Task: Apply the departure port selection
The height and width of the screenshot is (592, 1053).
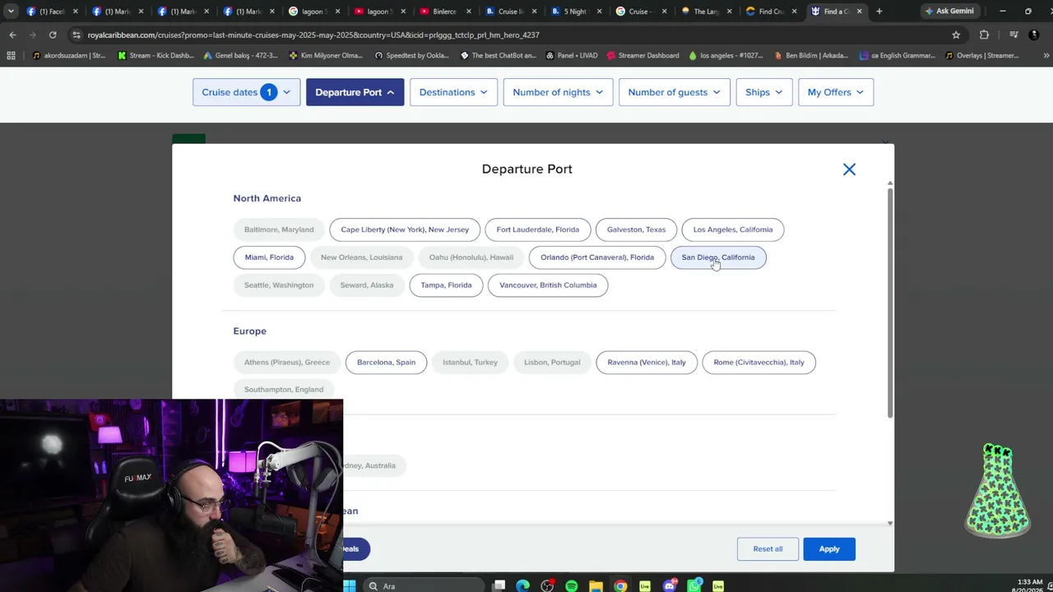Action: [x=829, y=549]
